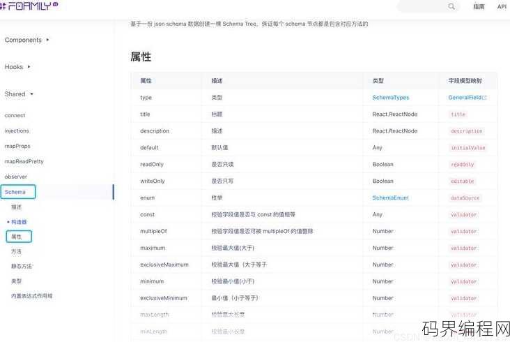Click the 属性 section heading
The image size is (510, 342).
[141, 57]
